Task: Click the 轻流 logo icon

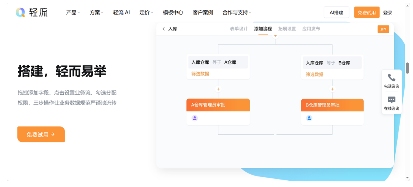Action: [20, 12]
